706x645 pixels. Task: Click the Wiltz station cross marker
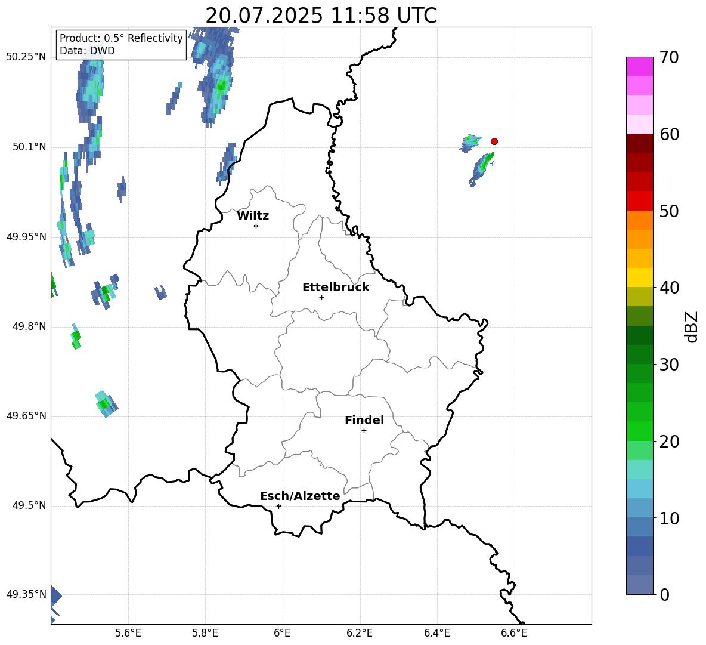pos(256,226)
